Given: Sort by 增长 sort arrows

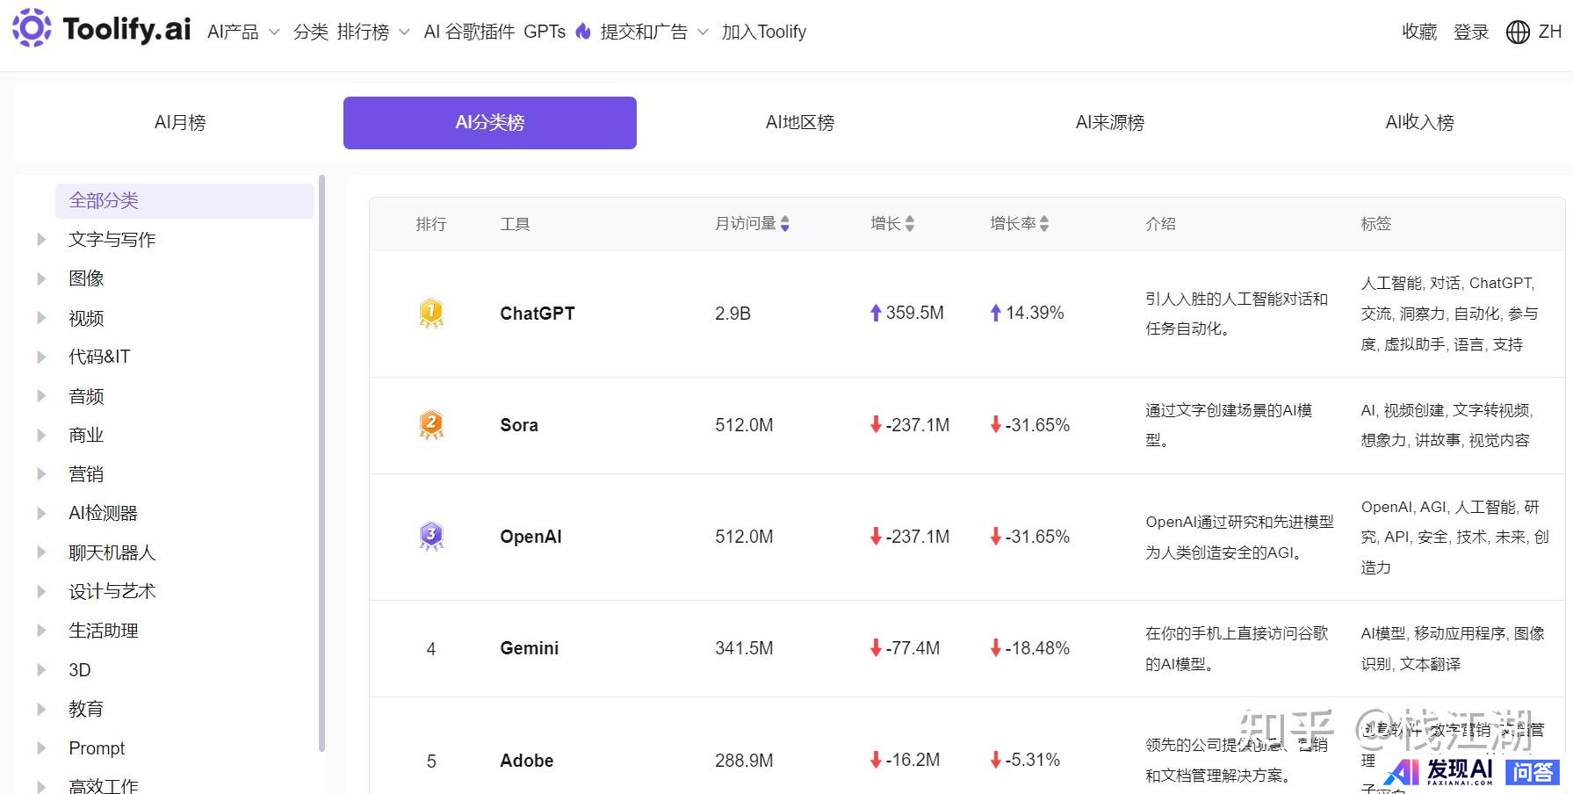Looking at the screenshot, I should tap(910, 224).
